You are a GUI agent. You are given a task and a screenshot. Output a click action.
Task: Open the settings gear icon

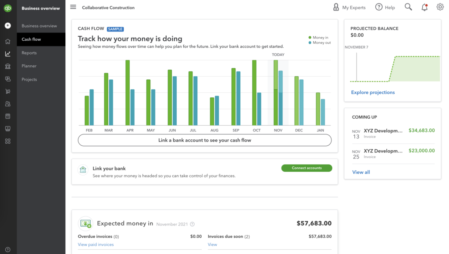point(440,7)
